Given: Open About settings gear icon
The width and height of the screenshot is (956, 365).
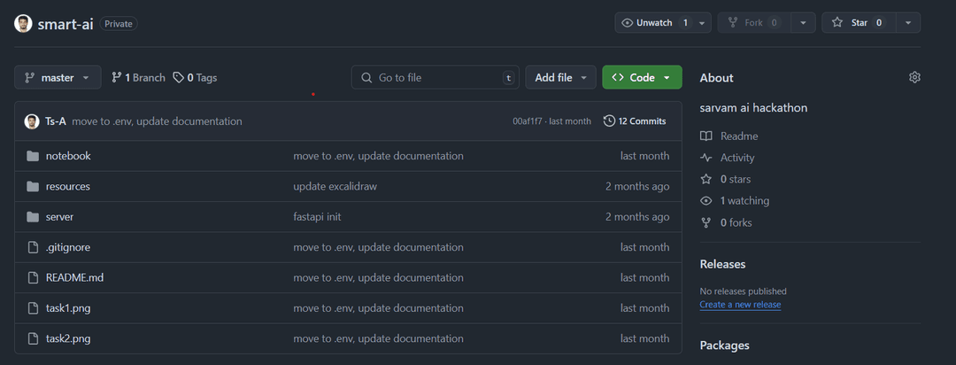Looking at the screenshot, I should (x=914, y=77).
